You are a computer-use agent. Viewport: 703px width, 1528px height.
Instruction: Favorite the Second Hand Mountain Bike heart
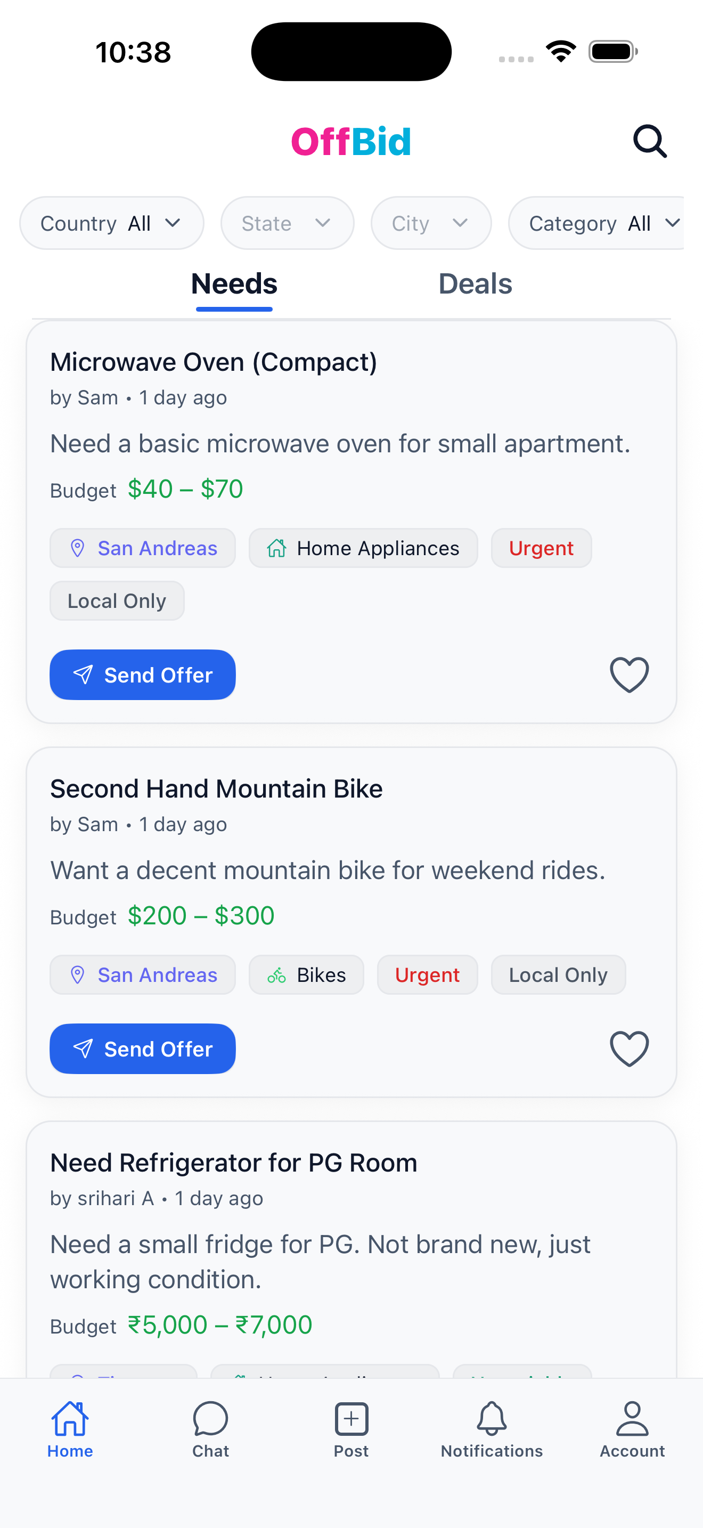629,1048
